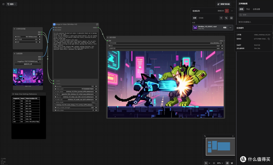
Task: Expand the select mode dropdown chevron
Action: (210, 163)
